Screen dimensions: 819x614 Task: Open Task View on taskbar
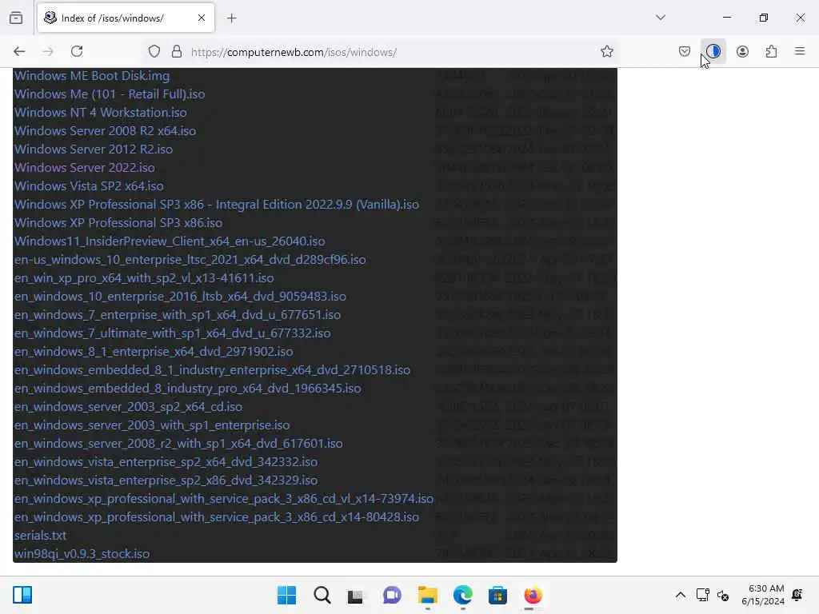(356, 595)
